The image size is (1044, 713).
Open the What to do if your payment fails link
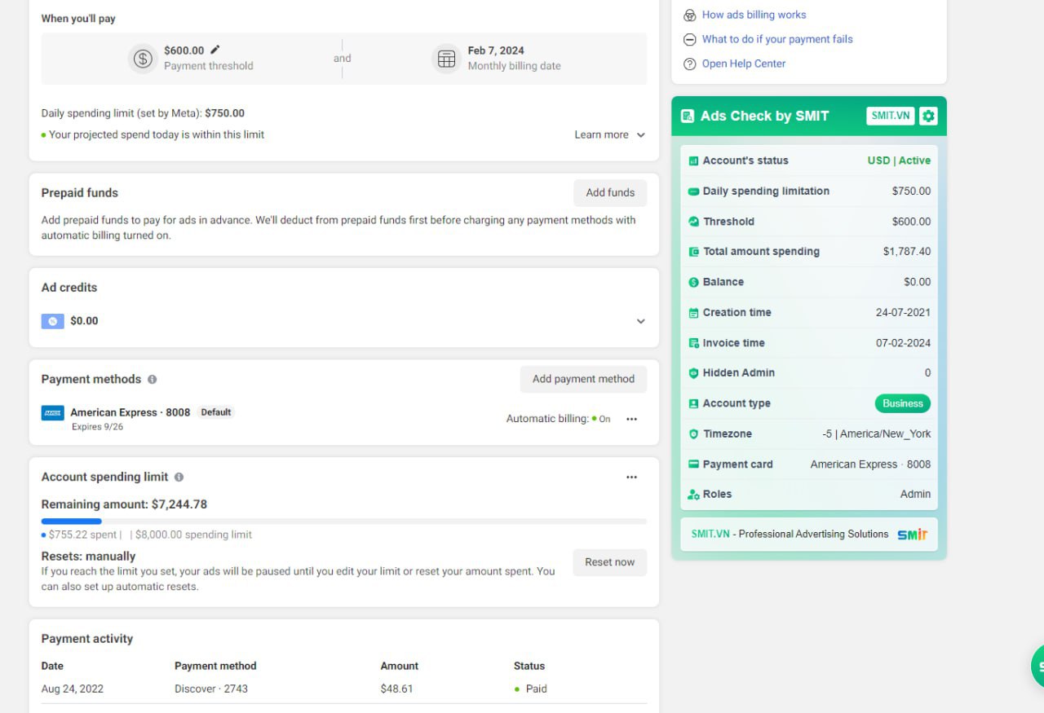tap(776, 39)
